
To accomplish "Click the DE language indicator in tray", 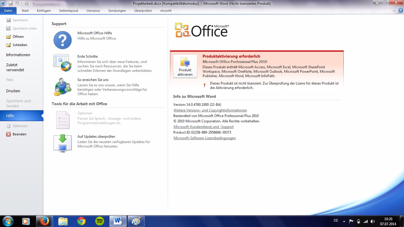I will (336, 220).
